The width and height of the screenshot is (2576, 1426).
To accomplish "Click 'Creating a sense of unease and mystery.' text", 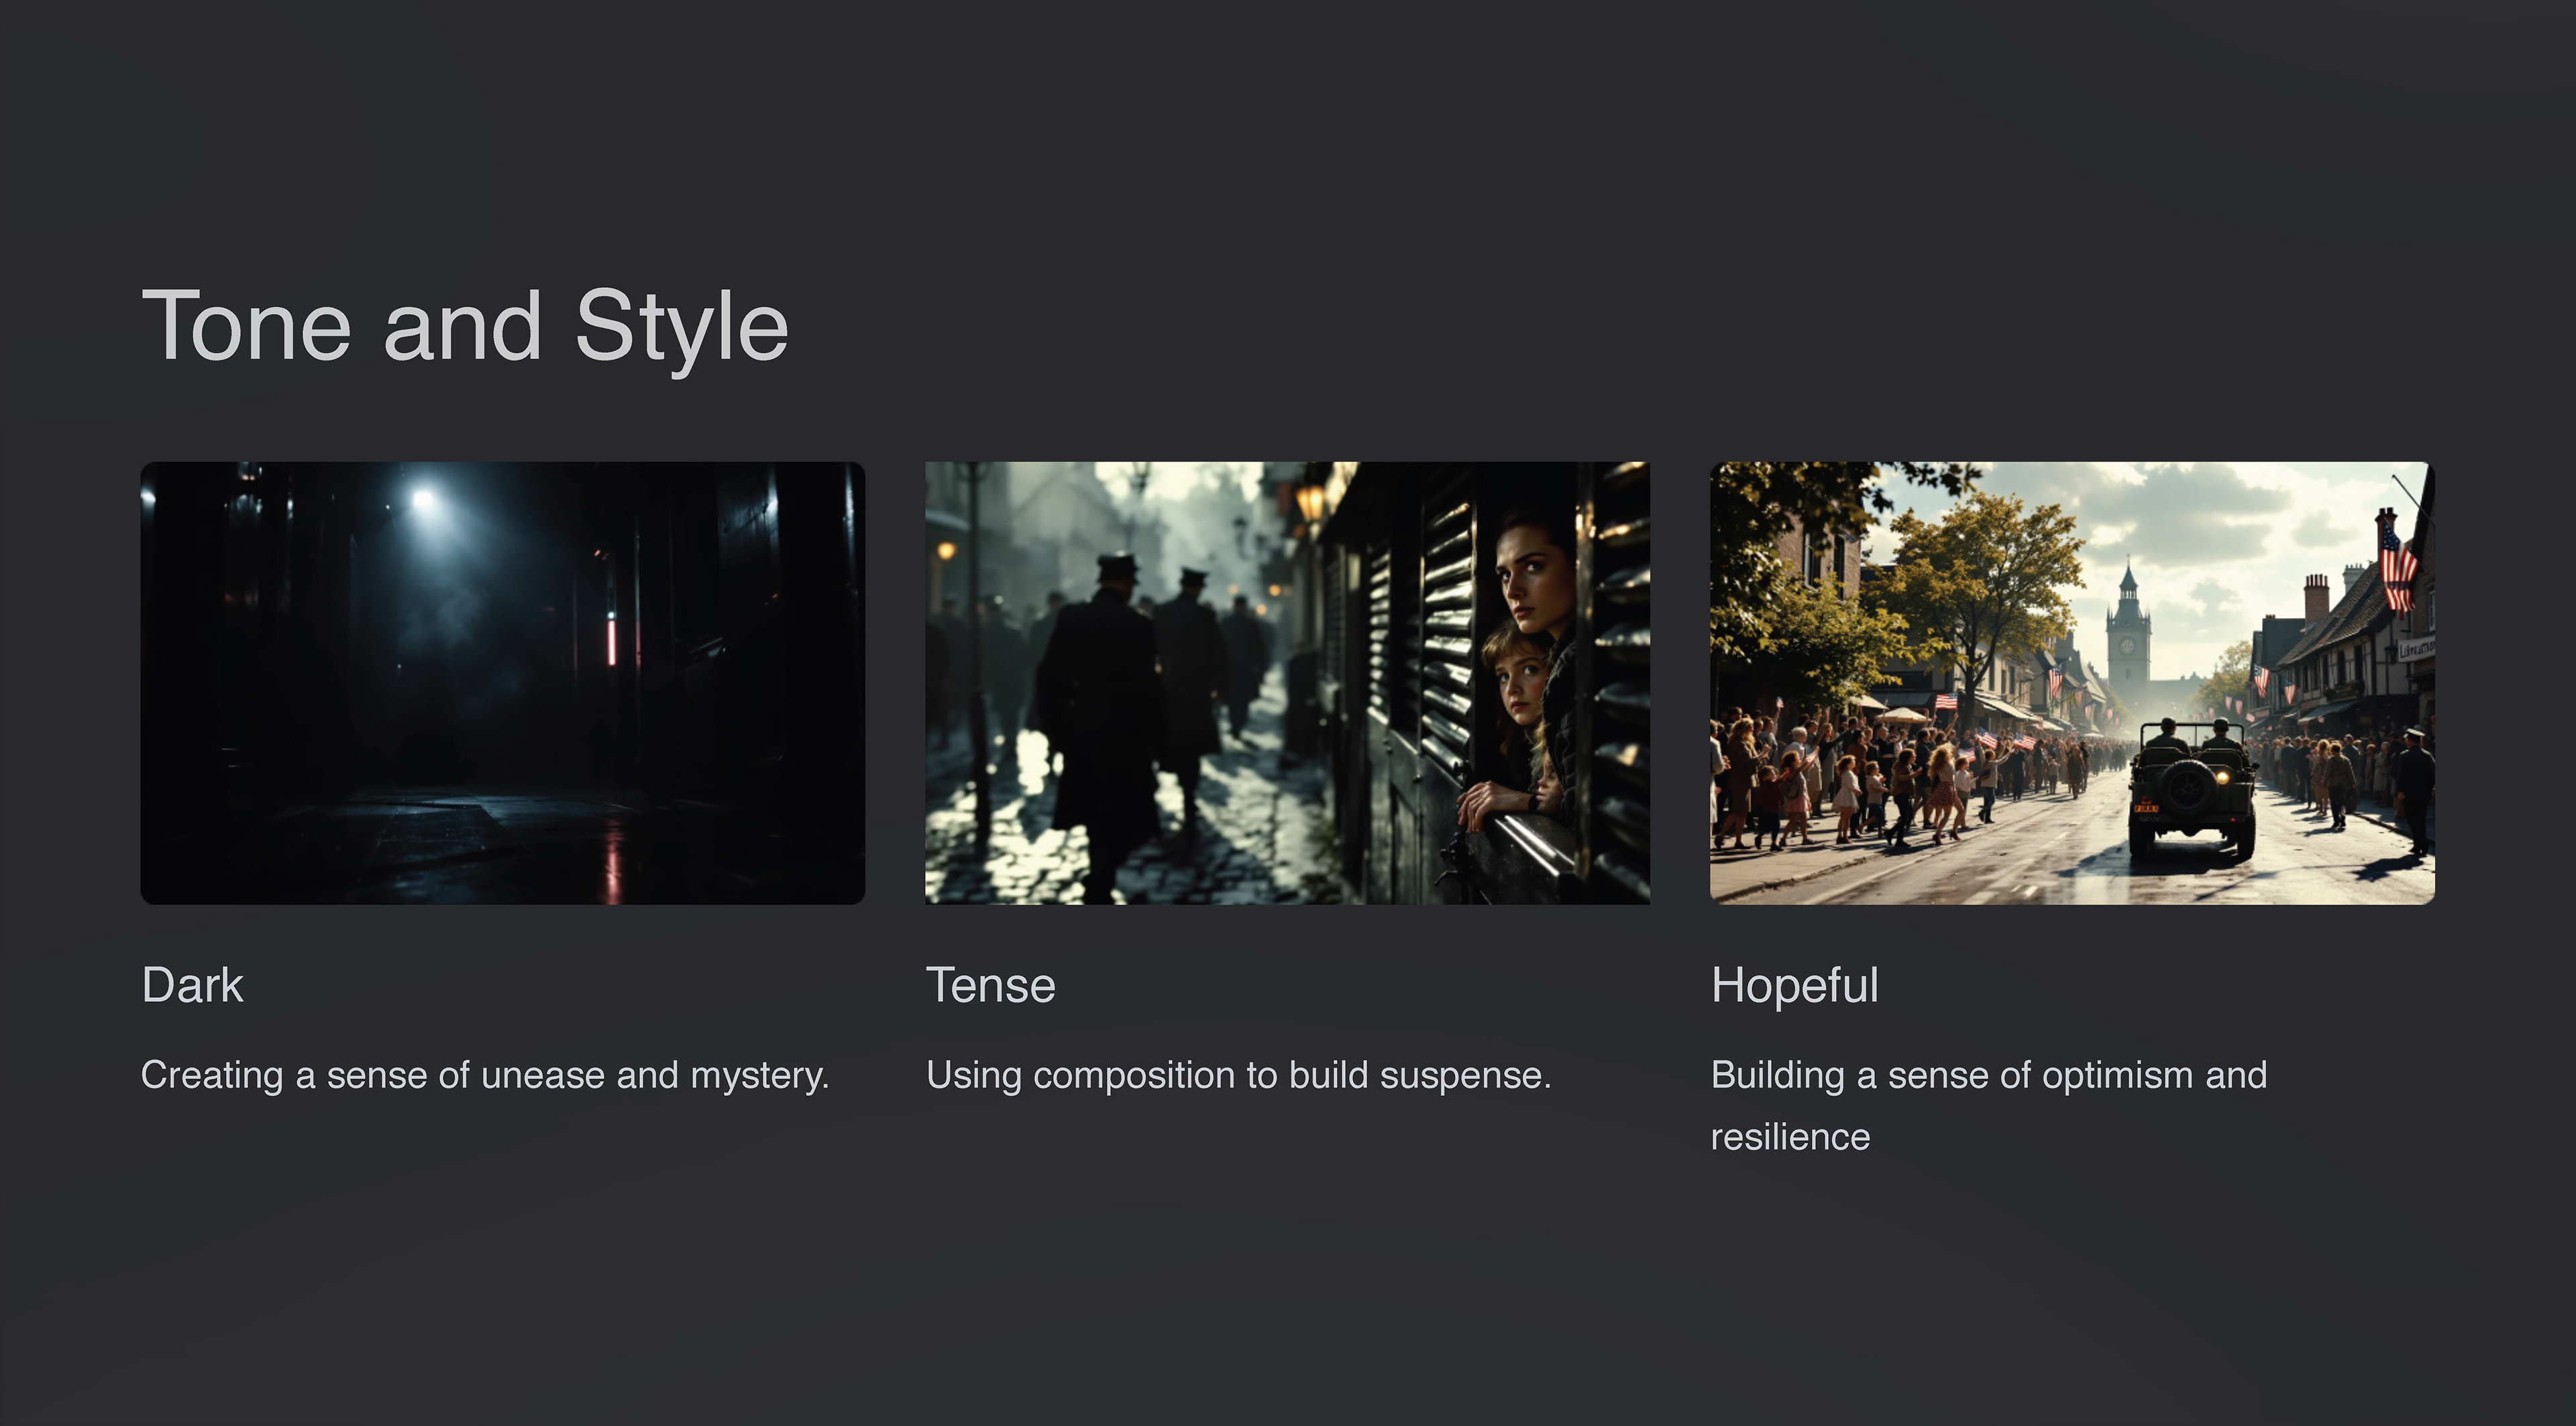I will click(x=485, y=1076).
